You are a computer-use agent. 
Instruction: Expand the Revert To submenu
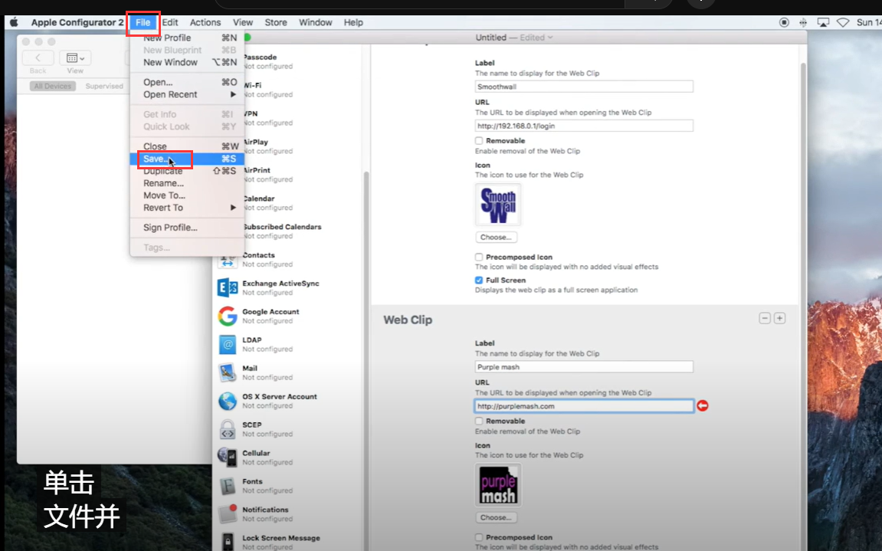[187, 208]
